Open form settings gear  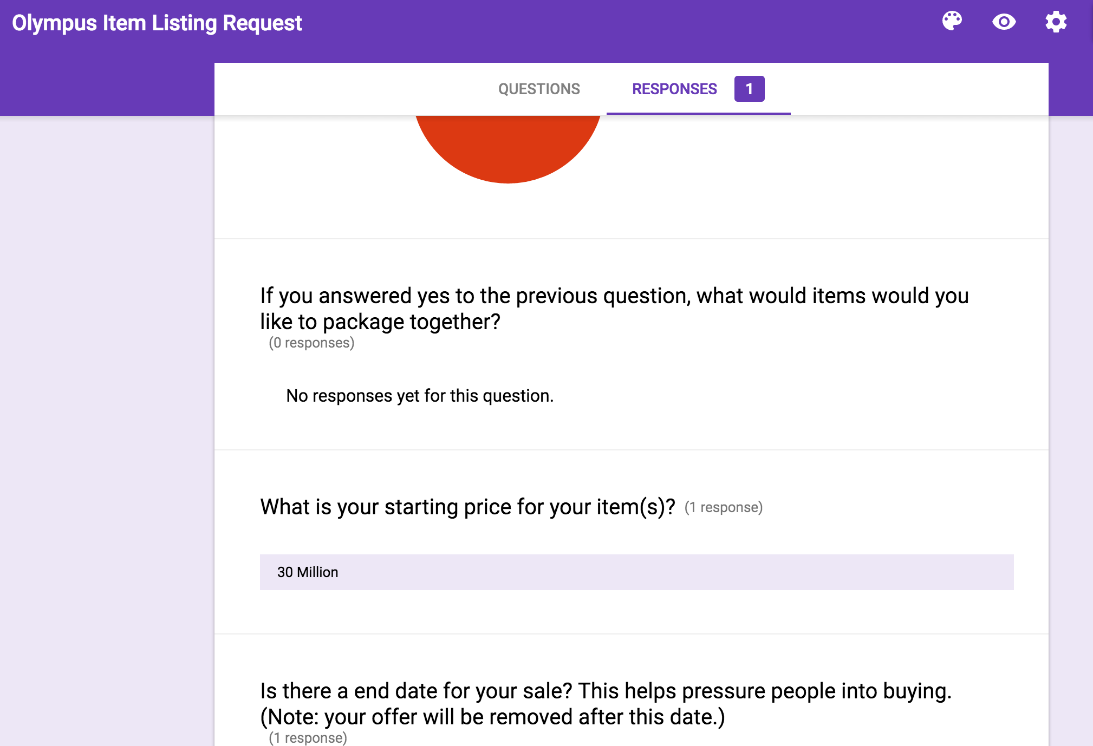pos(1056,22)
